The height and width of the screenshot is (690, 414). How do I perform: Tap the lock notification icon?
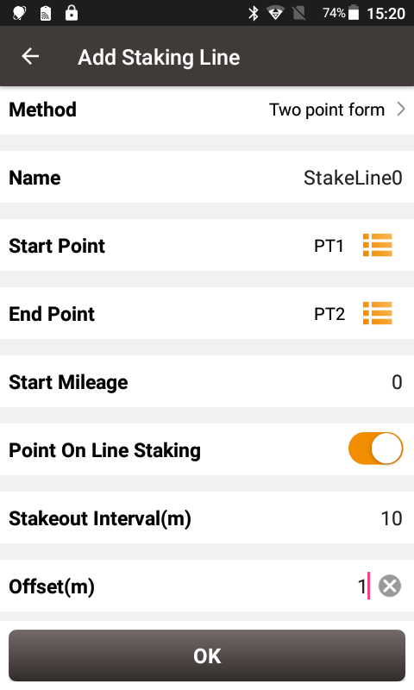pyautogui.click(x=72, y=13)
